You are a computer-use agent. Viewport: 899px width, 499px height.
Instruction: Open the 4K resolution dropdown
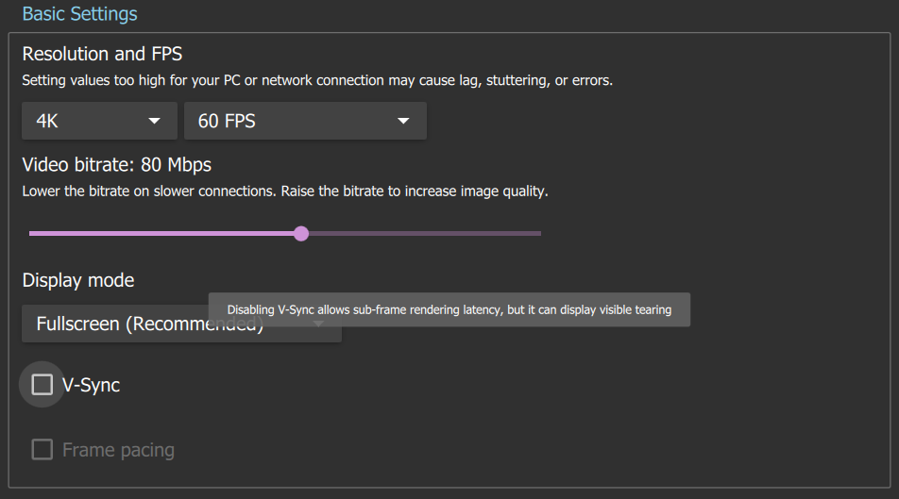click(x=99, y=121)
